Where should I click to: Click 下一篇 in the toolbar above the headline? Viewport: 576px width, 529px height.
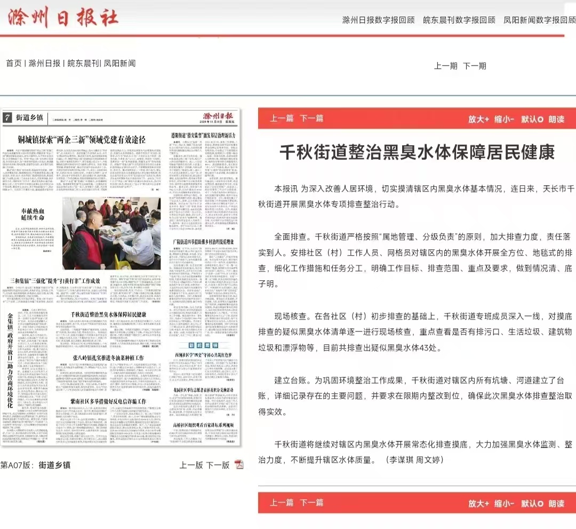coord(311,119)
